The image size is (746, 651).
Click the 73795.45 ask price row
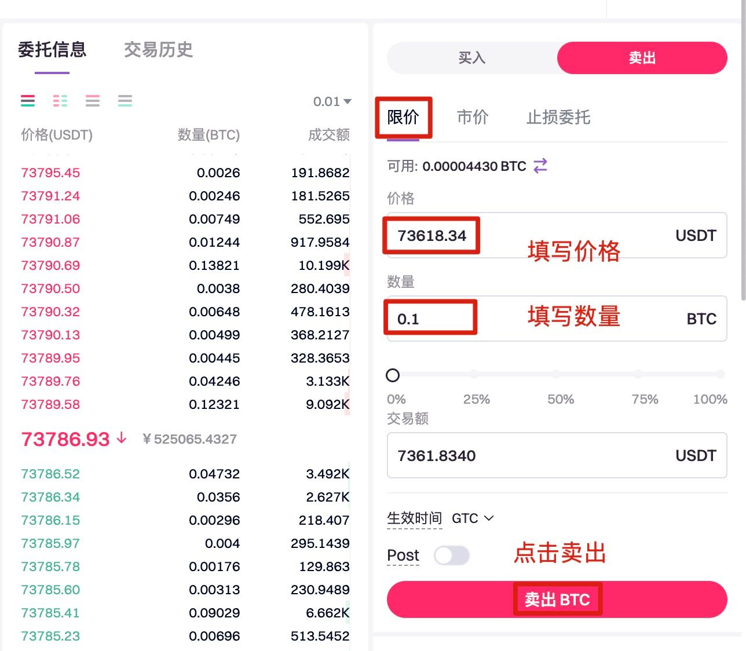click(x=50, y=173)
